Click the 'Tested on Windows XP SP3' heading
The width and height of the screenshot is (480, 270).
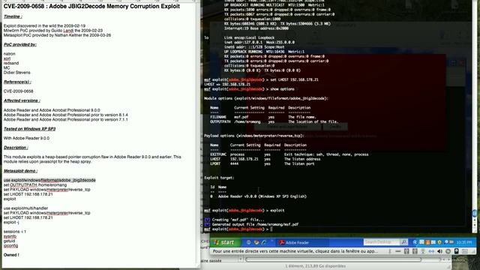tap(29, 128)
